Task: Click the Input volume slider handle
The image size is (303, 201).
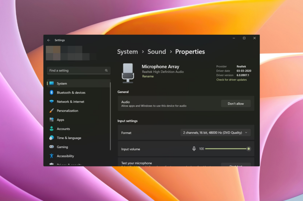Action: click(249, 149)
